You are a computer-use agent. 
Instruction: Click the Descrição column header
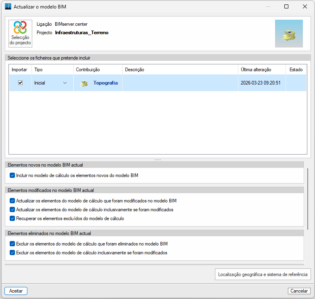click(180, 70)
